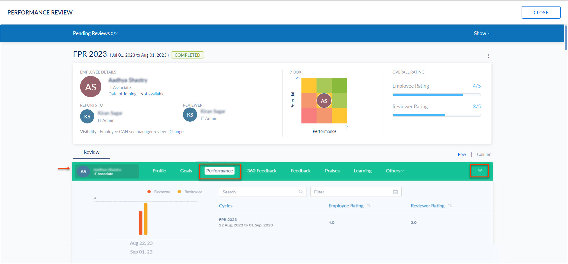Click the top-right green 9-box cell
Screen dimensions: 568x264
tap(339, 85)
